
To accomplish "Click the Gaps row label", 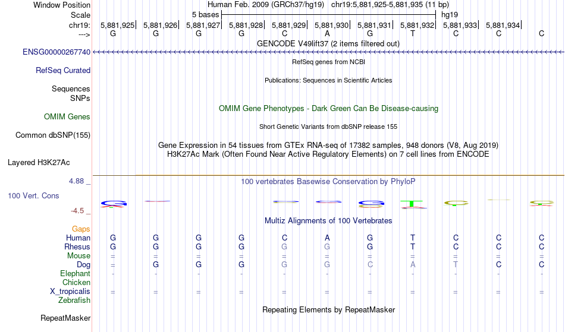I will (81, 229).
